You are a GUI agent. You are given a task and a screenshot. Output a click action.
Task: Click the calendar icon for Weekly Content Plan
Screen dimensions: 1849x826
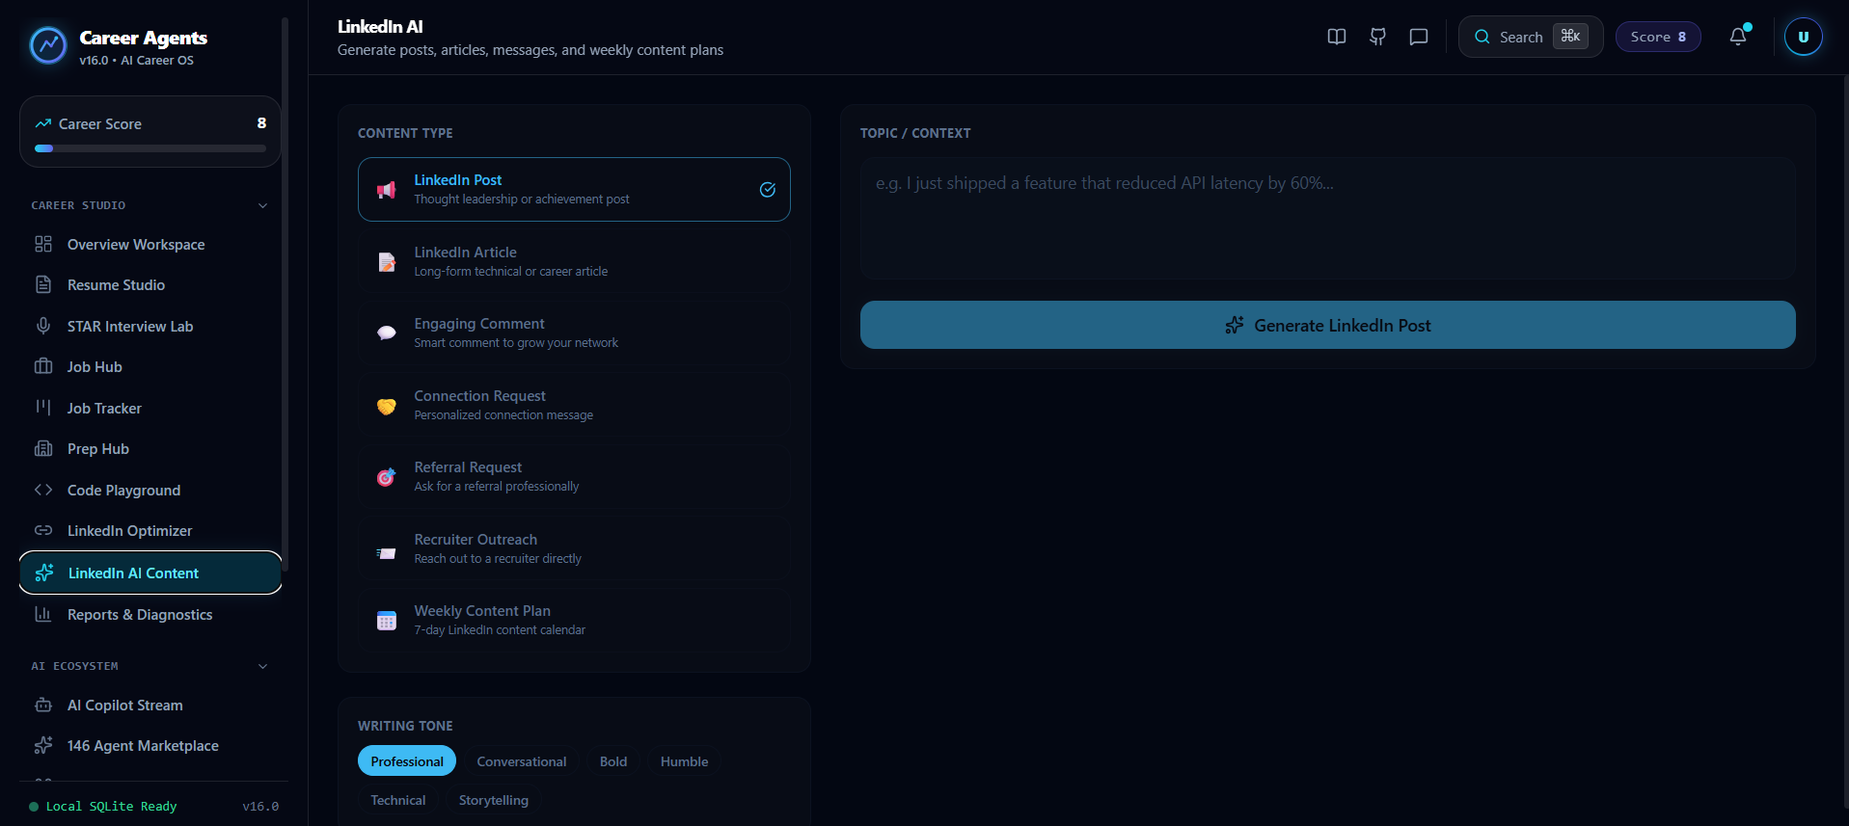coord(387,621)
